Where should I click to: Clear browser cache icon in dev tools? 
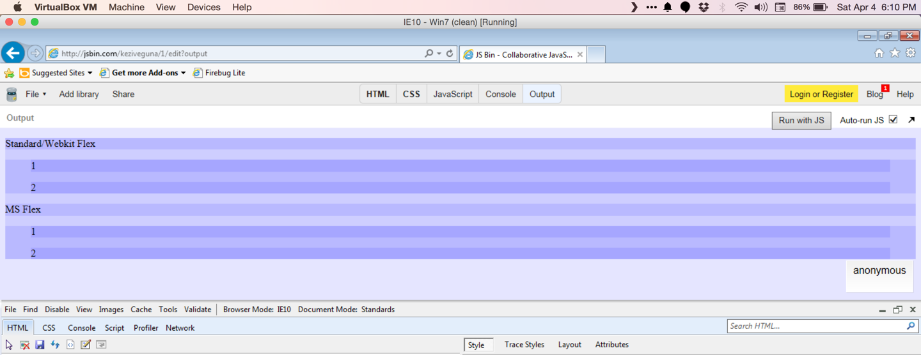click(24, 345)
